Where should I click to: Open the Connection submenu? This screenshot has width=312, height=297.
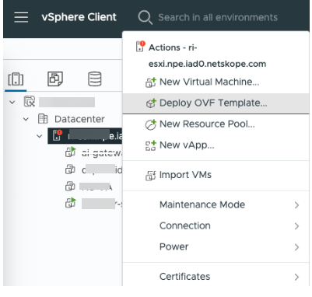coord(216,226)
